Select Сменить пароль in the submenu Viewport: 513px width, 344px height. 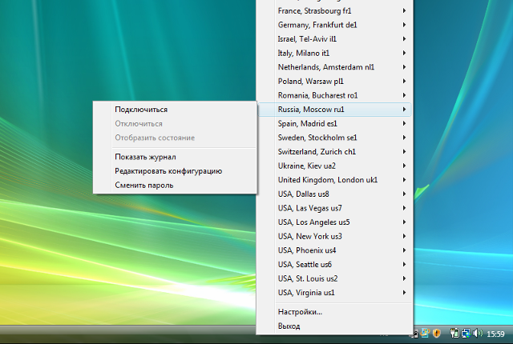click(x=175, y=185)
